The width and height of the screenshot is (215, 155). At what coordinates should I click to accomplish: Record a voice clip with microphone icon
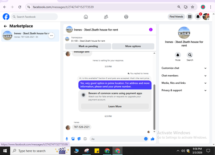point(67,139)
